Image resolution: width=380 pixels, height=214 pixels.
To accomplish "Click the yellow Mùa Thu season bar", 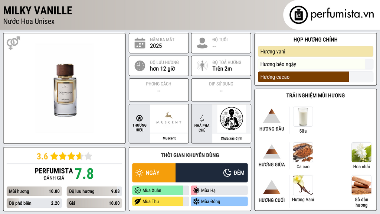I will (160, 201).
